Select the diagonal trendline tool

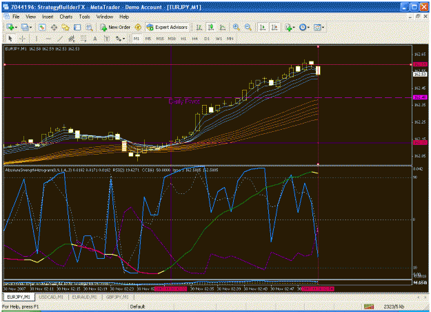[x=60, y=39]
